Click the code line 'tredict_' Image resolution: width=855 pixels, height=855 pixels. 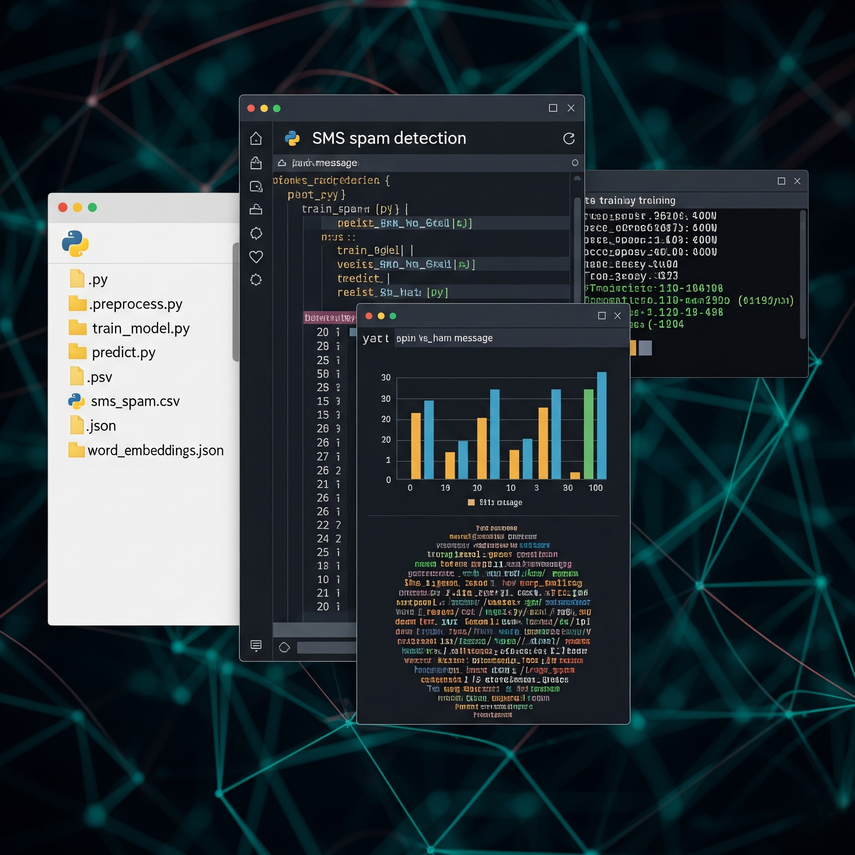[x=363, y=278]
